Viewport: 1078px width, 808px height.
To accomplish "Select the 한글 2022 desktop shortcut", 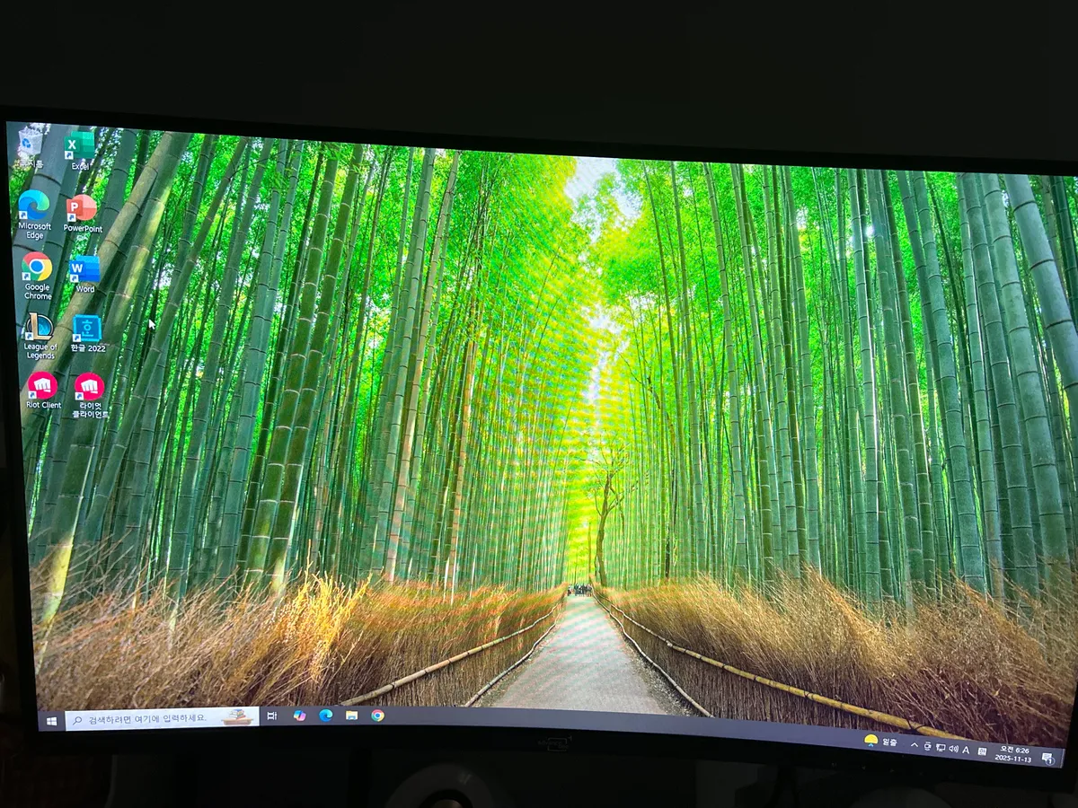I will point(88,334).
